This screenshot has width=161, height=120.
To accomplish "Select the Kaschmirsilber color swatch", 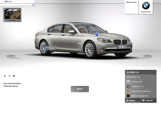I will click(x=128, y=82).
